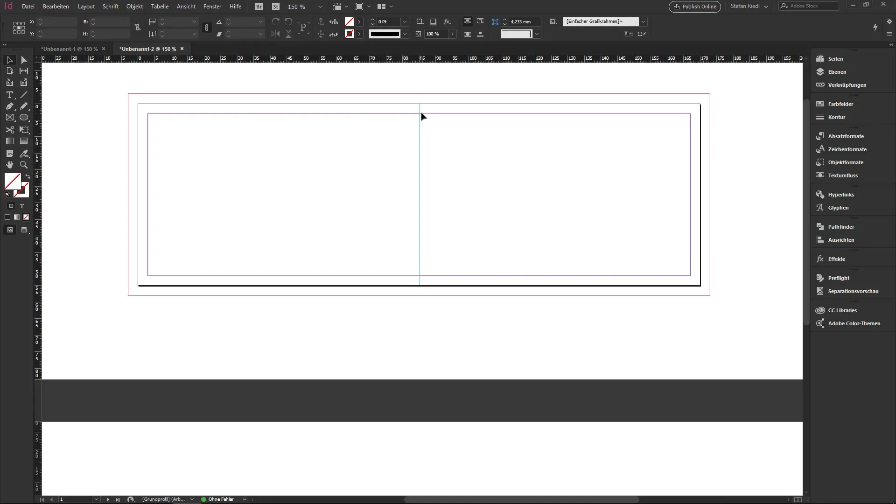
Task: Open the Fenster menu
Action: (212, 7)
